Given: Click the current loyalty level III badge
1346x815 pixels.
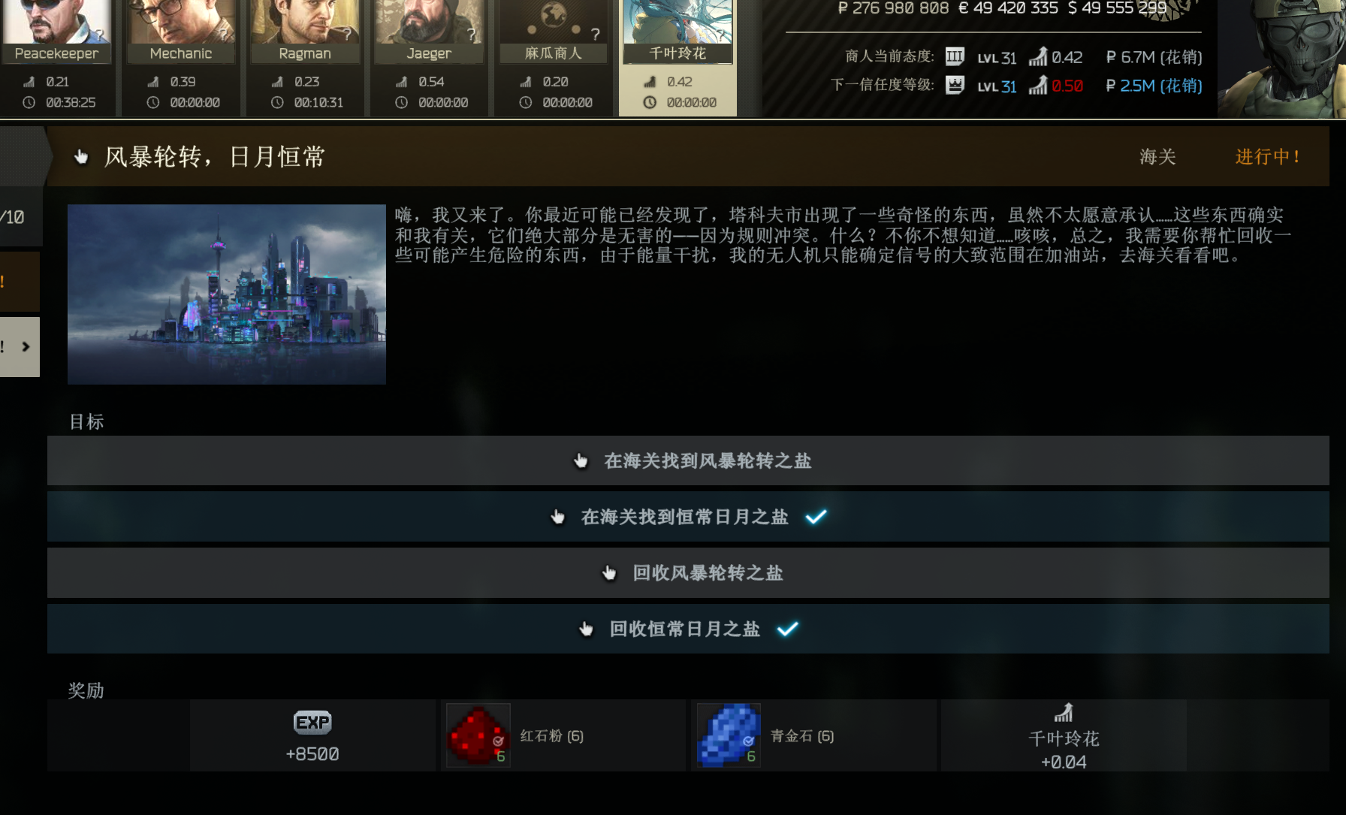Looking at the screenshot, I should 955,56.
